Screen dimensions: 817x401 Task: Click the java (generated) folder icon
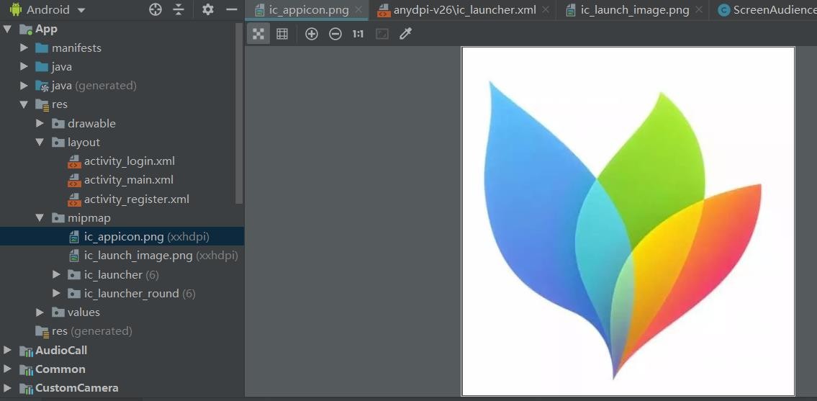42,86
